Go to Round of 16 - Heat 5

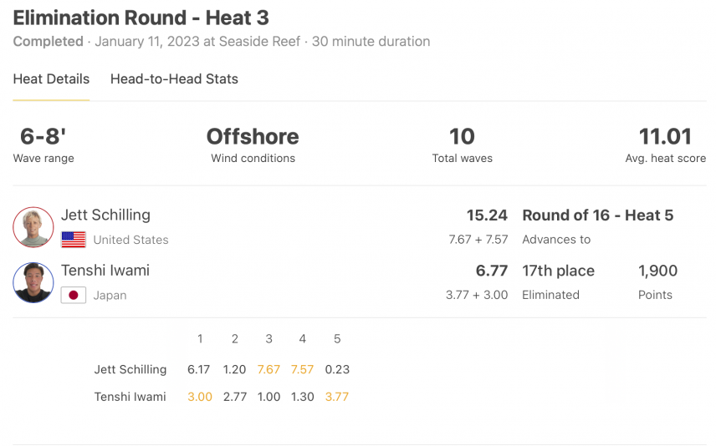pos(598,215)
